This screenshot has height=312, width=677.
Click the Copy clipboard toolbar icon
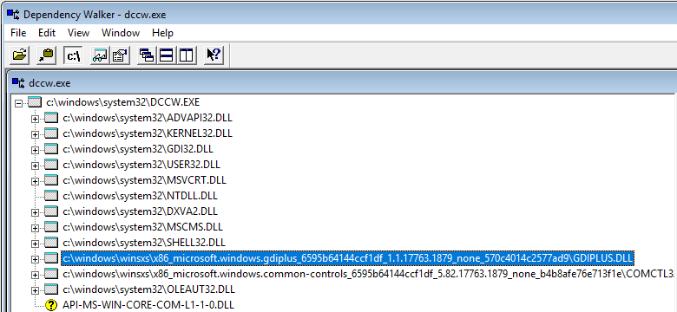46,55
